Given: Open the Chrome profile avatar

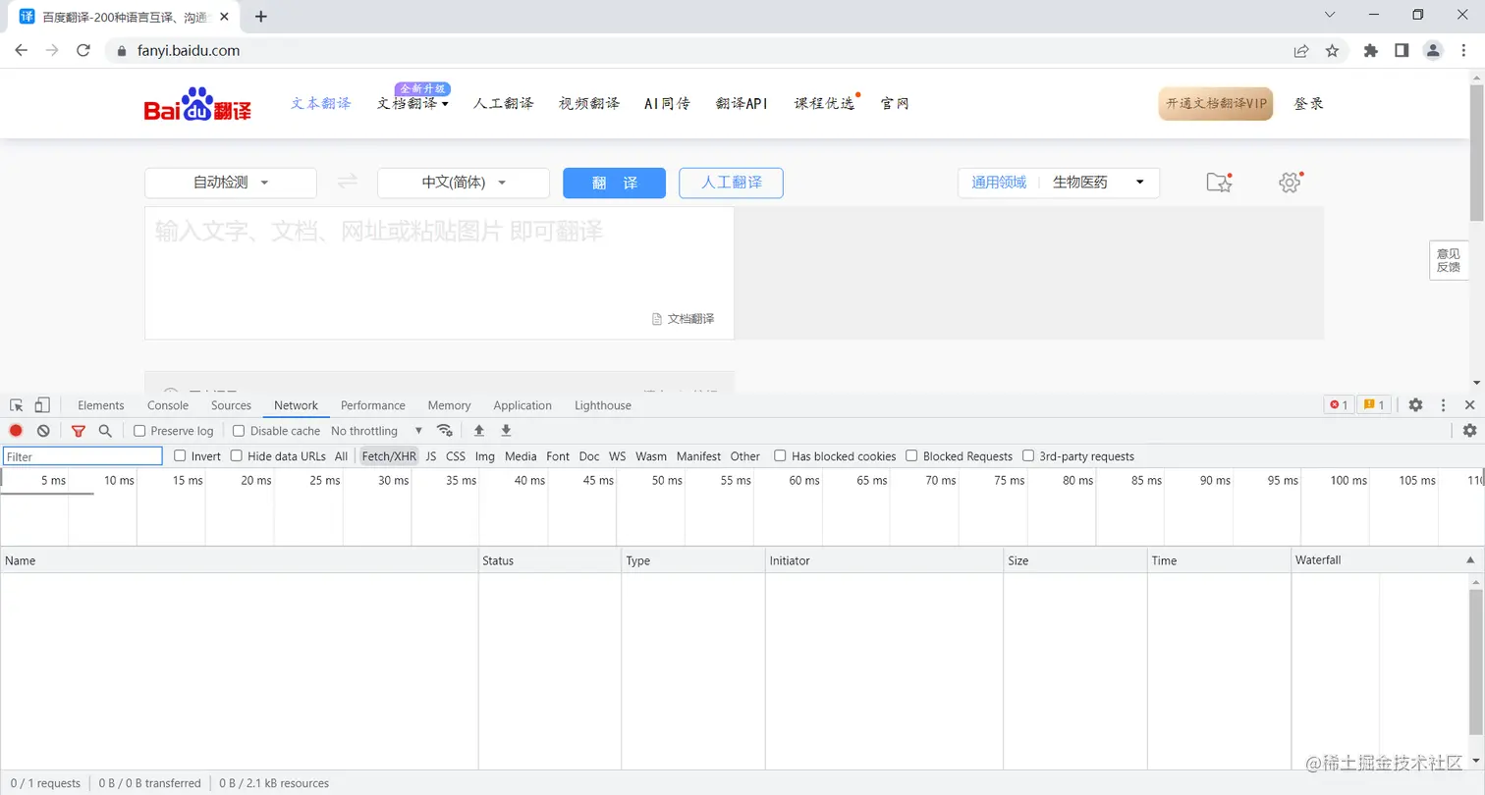Looking at the screenshot, I should 1433,51.
